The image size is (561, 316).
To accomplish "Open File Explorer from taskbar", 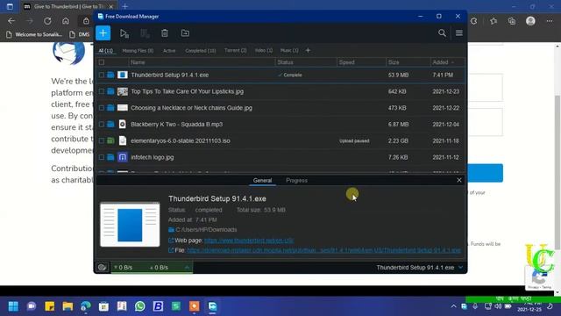I will click(x=67, y=306).
